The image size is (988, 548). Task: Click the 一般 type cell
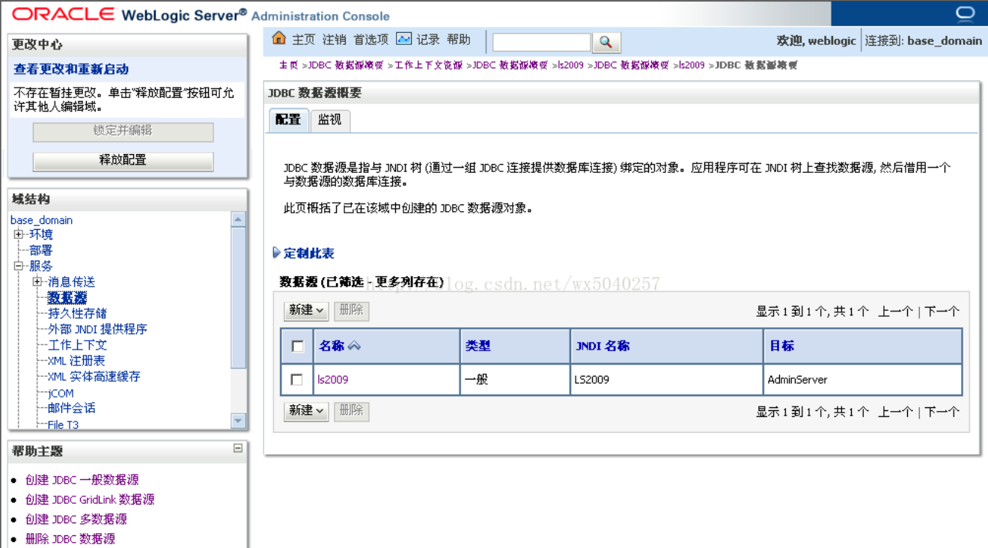pos(515,380)
